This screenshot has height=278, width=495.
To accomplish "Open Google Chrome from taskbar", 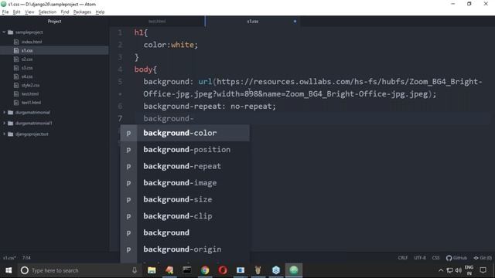I will [x=205, y=270].
